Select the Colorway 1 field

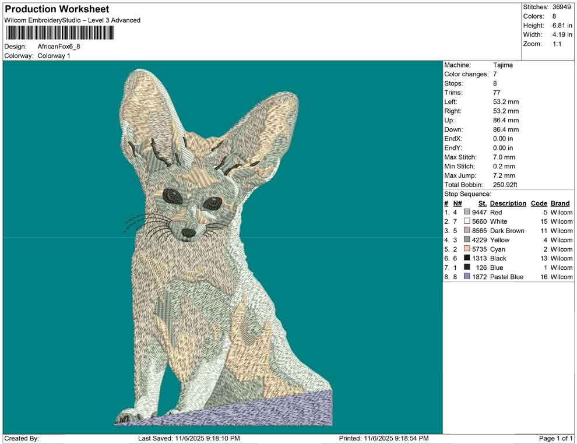55,57
